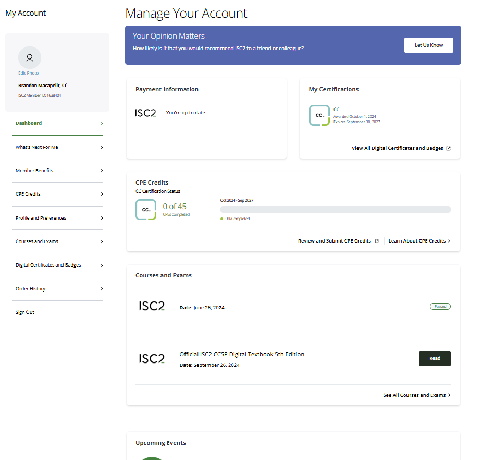Click the profile photo avatar icon

[30, 57]
